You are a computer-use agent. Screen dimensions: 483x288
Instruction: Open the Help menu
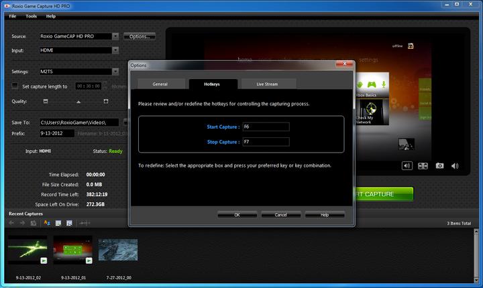[x=51, y=16]
